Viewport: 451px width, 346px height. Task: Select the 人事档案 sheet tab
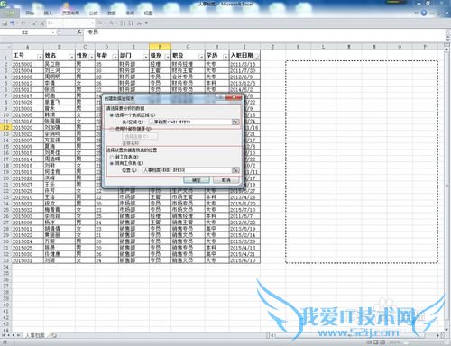click(35, 335)
